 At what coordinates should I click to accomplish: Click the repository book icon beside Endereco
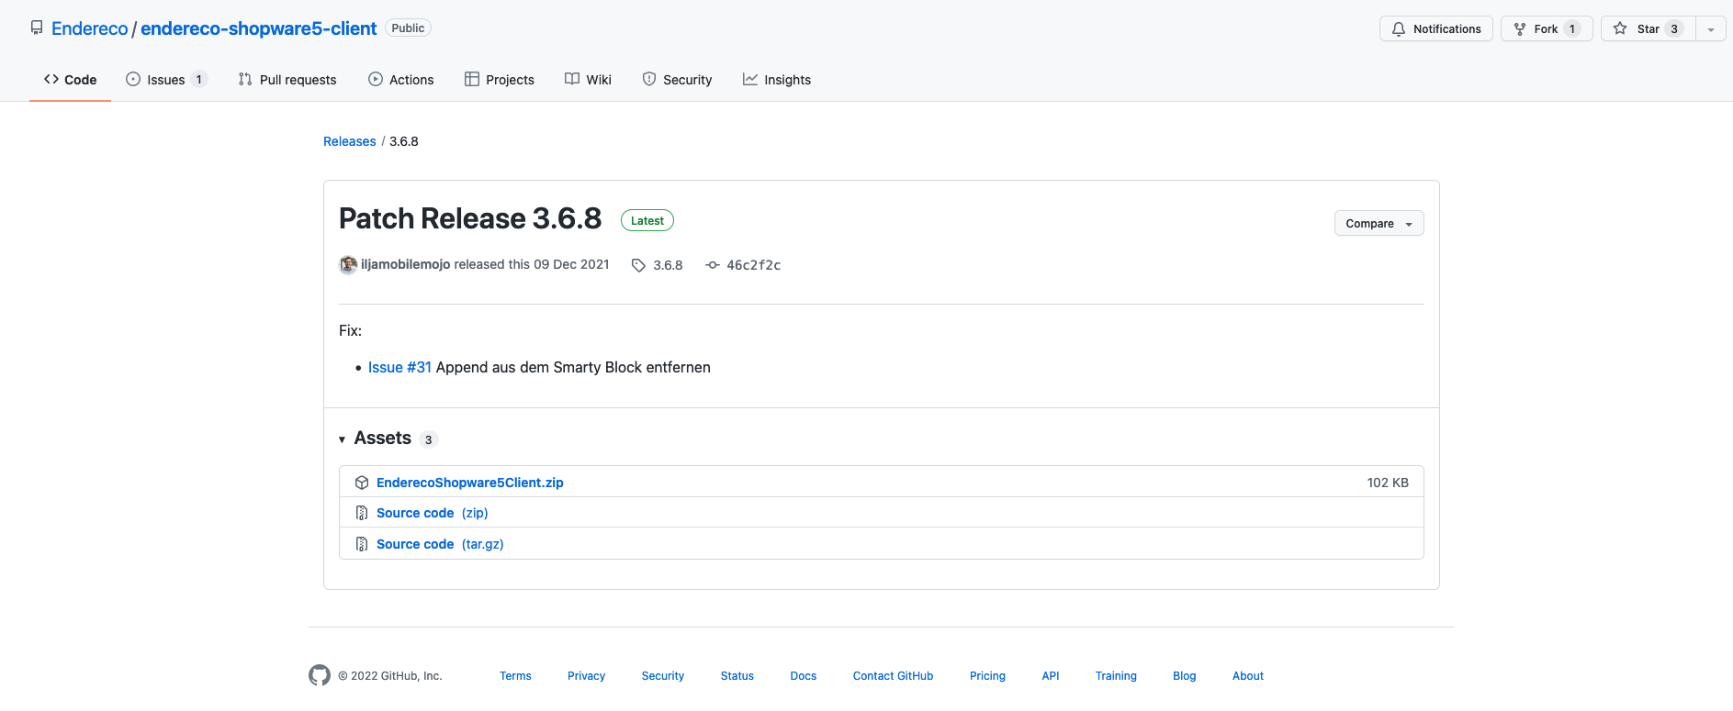pos(37,28)
